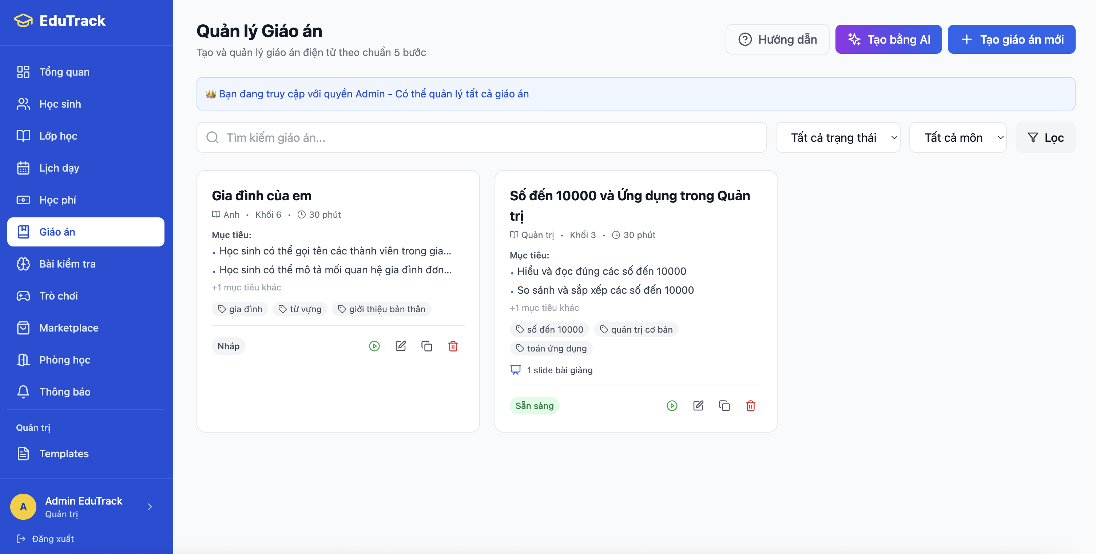Delete the "Gia đình của em" lesson

(453, 346)
